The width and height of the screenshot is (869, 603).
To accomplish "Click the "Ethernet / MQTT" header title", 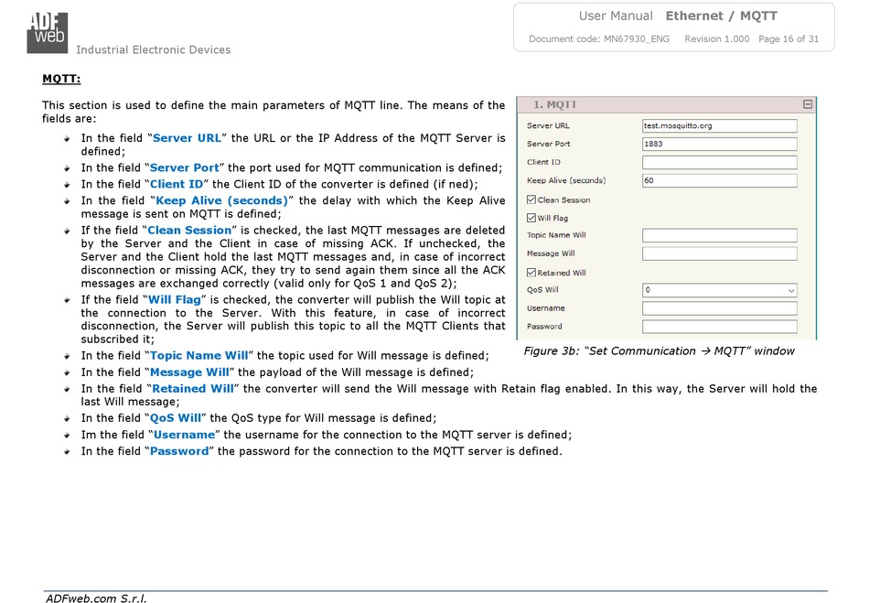I will click(x=722, y=16).
